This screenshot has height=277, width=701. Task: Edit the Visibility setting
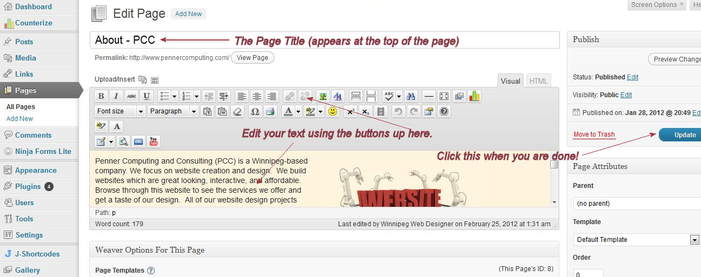tap(626, 95)
